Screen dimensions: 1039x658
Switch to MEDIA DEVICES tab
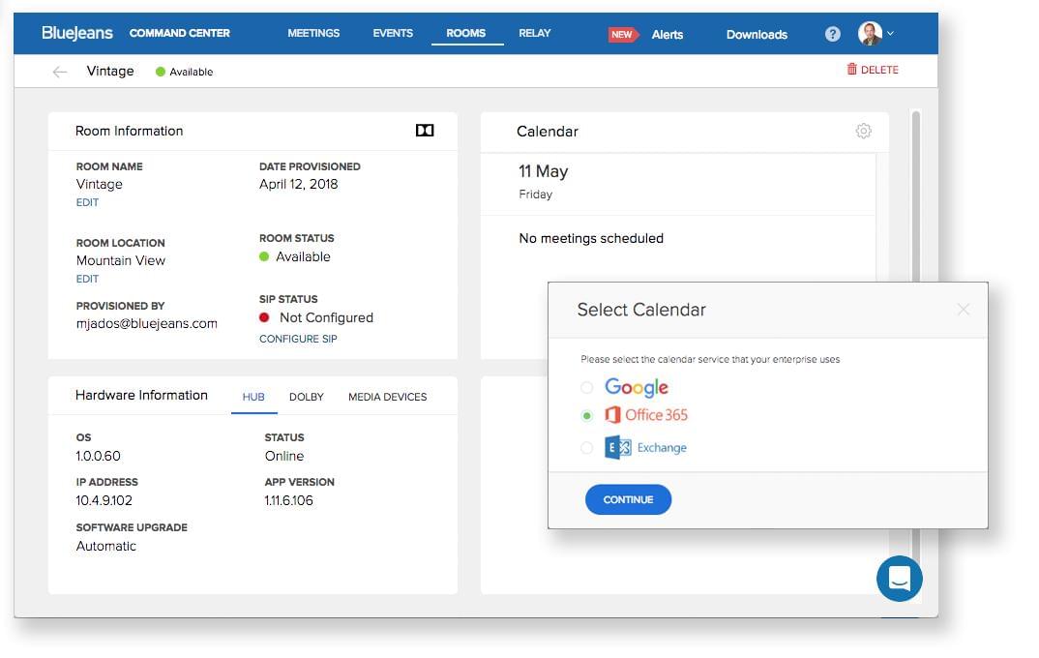pyautogui.click(x=387, y=397)
